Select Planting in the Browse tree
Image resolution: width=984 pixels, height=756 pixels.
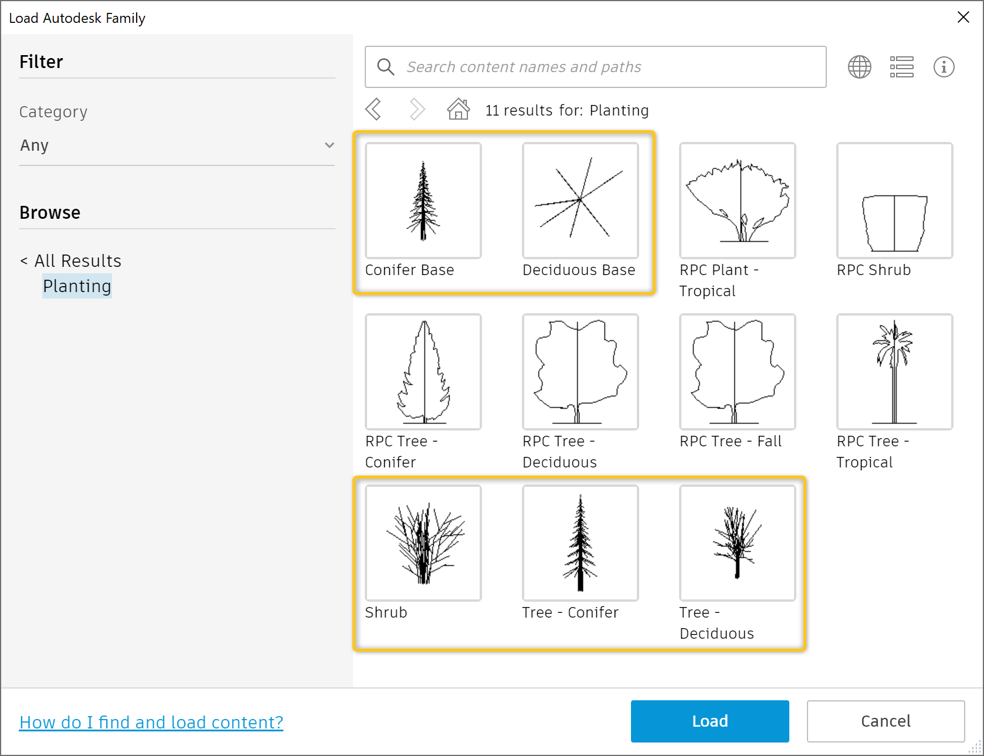77,286
